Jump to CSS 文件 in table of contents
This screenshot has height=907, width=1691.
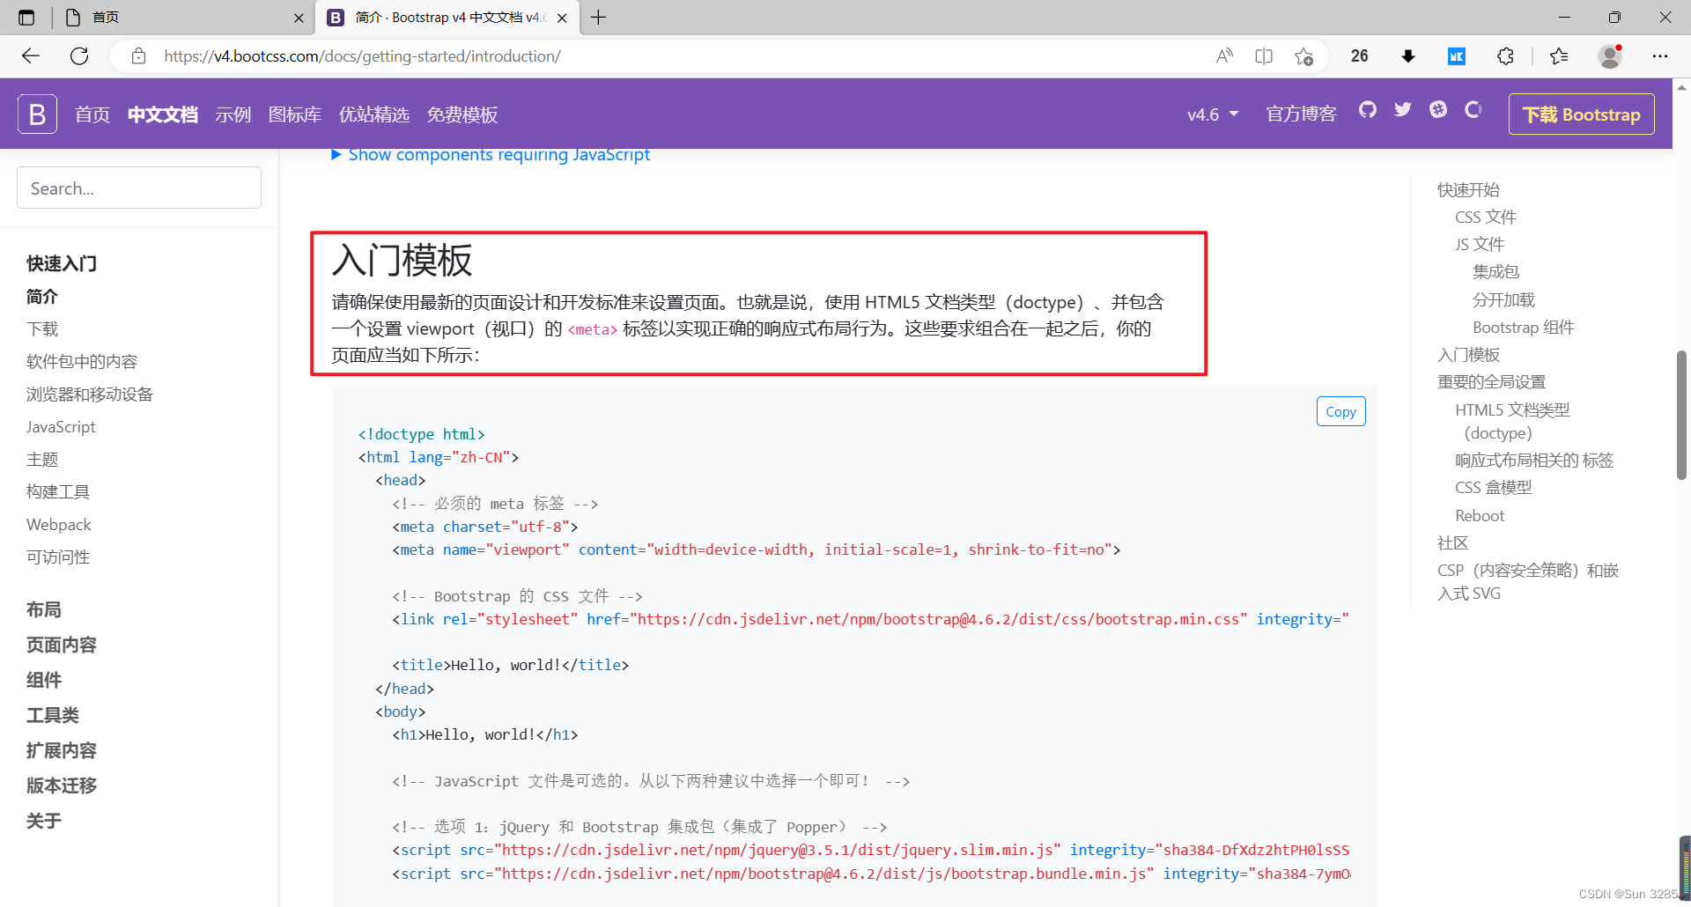tap(1486, 217)
